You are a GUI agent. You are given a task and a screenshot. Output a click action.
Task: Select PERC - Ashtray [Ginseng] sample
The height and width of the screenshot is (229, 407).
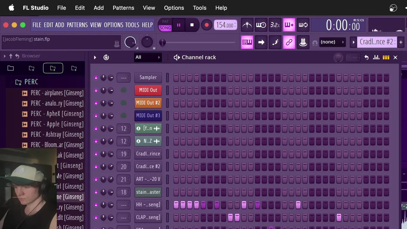point(57,135)
